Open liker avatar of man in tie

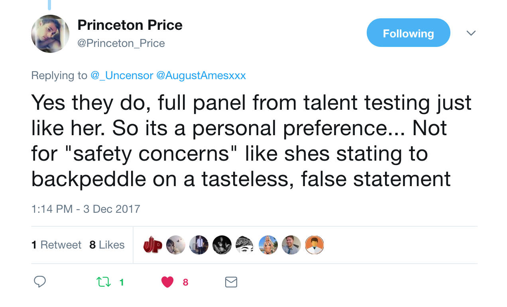click(x=291, y=245)
